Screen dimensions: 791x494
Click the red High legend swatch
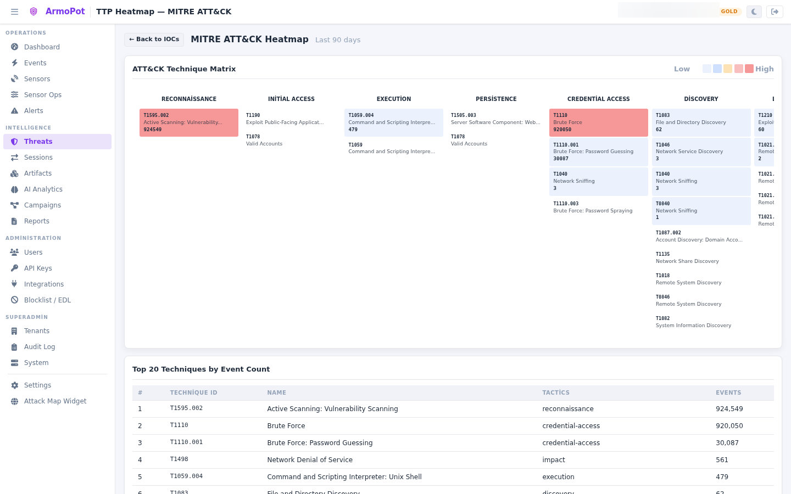point(749,69)
